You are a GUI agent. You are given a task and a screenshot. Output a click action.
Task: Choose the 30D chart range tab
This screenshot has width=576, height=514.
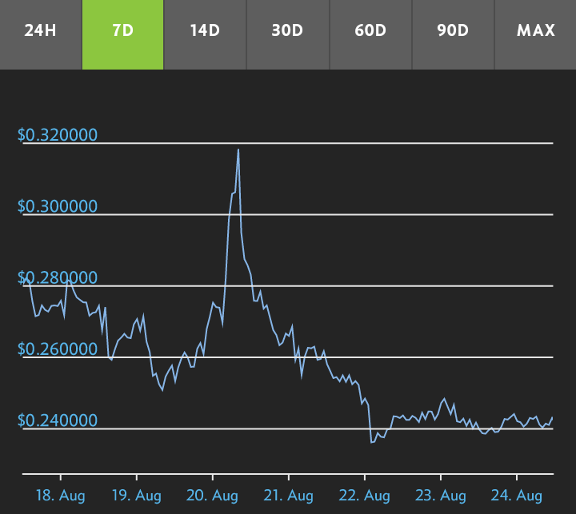click(288, 34)
